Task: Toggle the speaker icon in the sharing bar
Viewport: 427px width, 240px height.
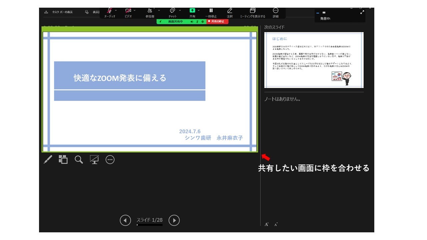Action: pyautogui.click(x=192, y=21)
